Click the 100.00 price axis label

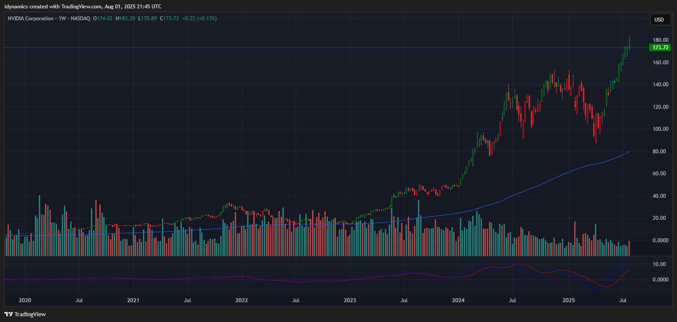tap(661, 129)
